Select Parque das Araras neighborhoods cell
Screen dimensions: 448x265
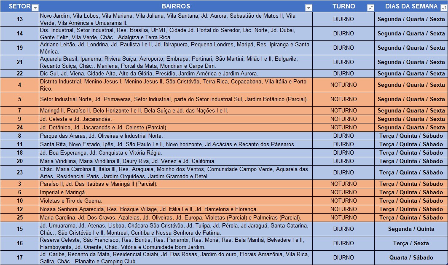(175, 136)
